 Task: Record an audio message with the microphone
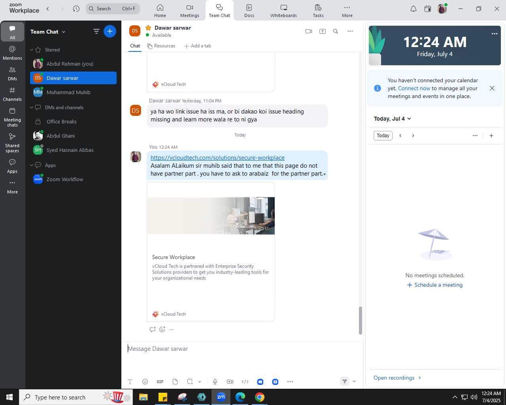click(215, 382)
